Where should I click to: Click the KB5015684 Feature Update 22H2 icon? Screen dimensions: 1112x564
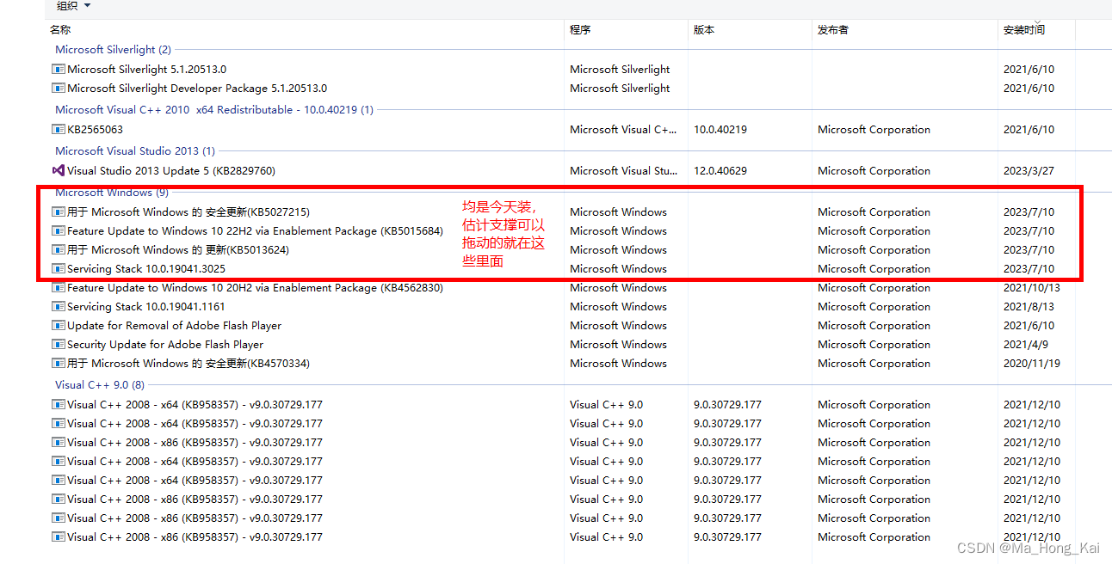59,231
